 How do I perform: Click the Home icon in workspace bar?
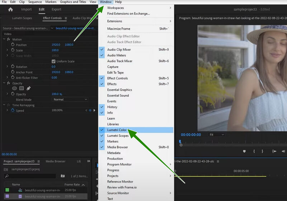coord(10,9)
